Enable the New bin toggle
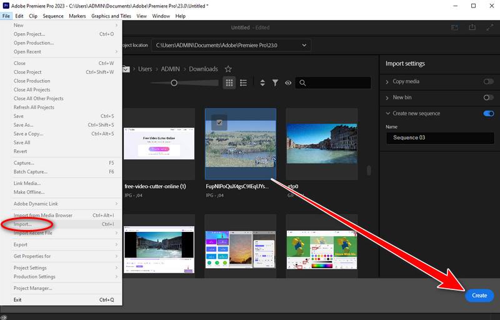Image resolution: width=500 pixels, height=320 pixels. 488,97
